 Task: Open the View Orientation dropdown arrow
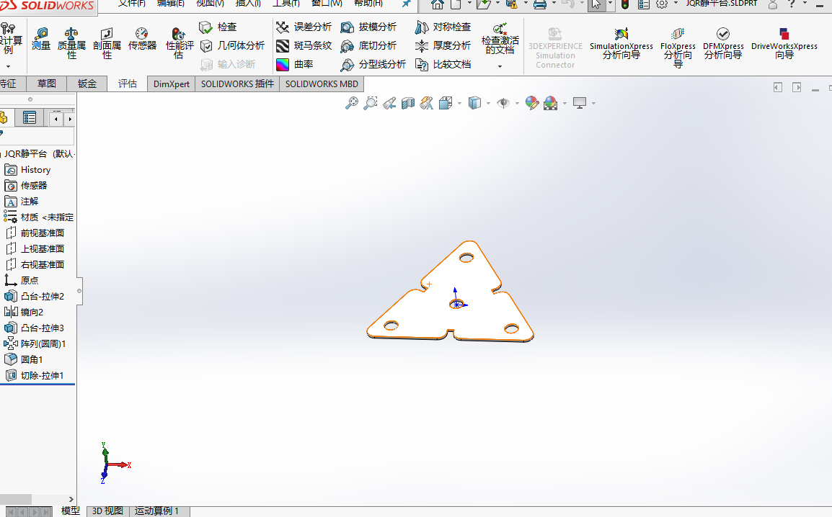pos(459,103)
